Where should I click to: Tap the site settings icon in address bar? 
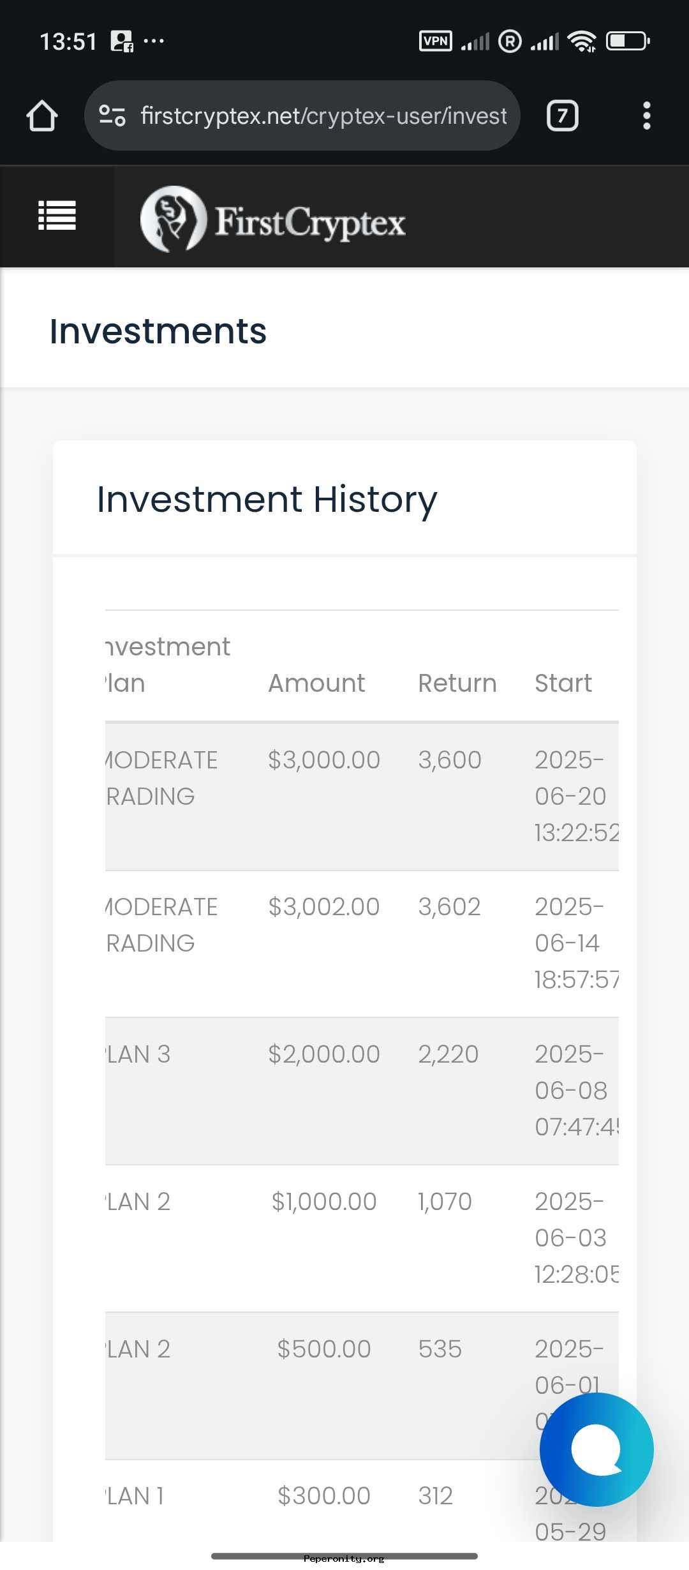click(x=112, y=116)
